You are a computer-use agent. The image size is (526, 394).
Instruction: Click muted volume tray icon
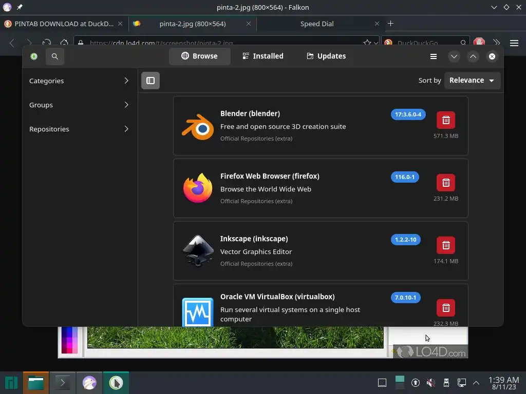[x=431, y=383]
